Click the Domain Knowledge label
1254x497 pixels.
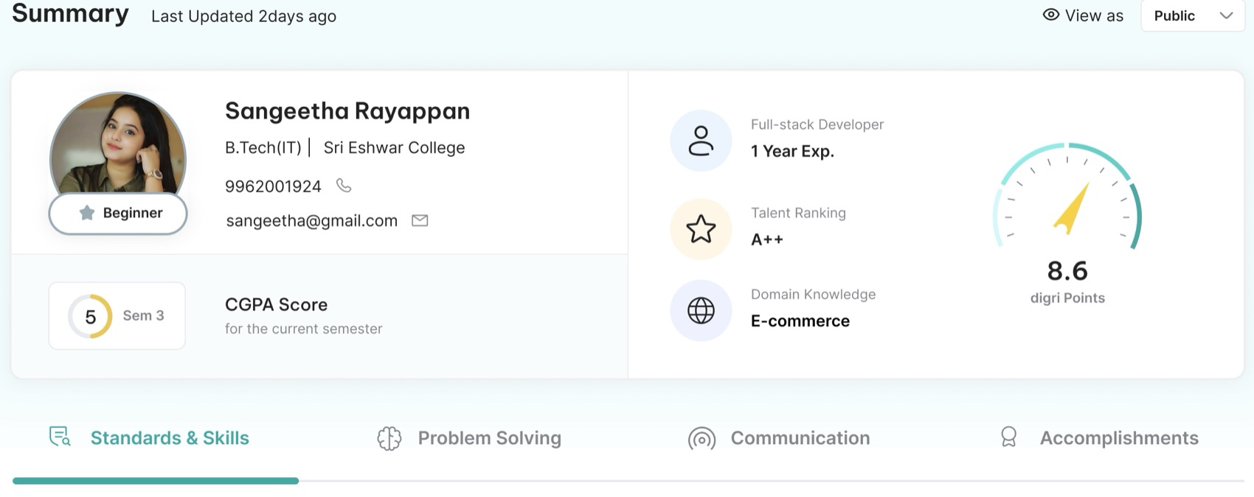(813, 295)
